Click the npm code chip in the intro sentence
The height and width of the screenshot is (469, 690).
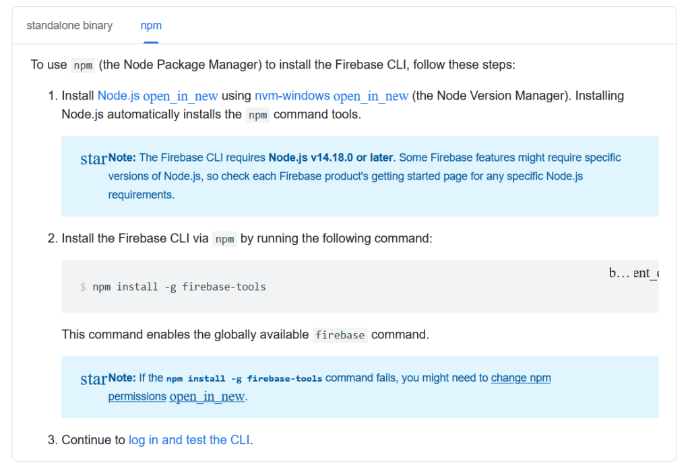(x=82, y=65)
